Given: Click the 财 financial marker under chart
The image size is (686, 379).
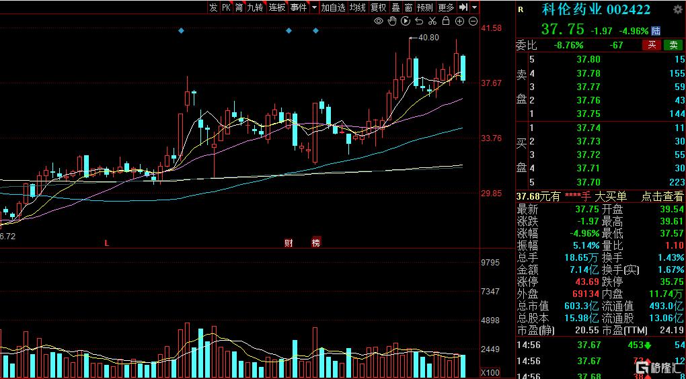Looking at the screenshot, I should point(289,243).
